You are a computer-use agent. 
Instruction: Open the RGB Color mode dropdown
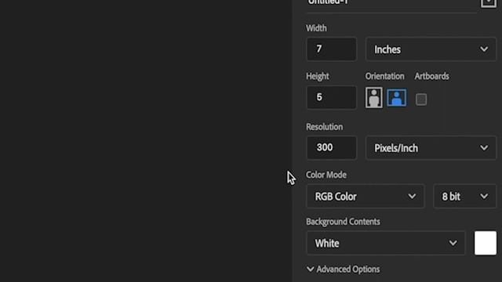click(x=365, y=197)
